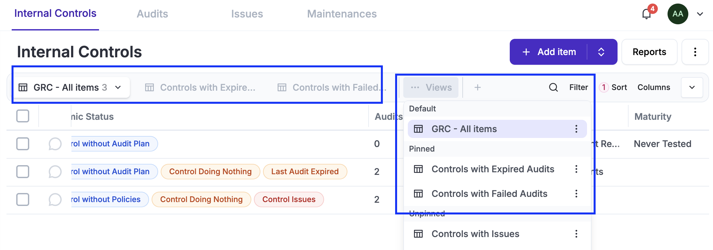Open options for GRC - All items view

pyautogui.click(x=576, y=129)
